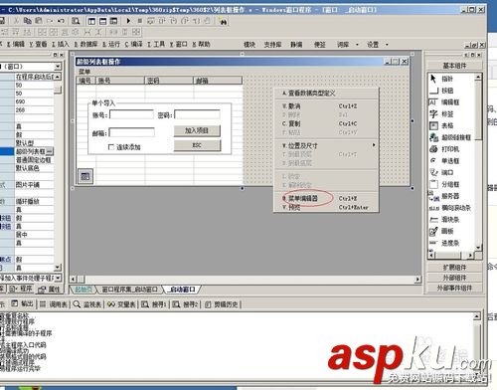Expand the 位置及尺寸 submenu
497x390 pixels.
click(326, 145)
